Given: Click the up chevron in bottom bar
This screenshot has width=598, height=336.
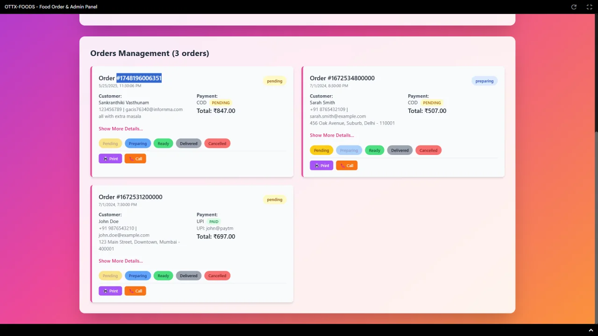Looking at the screenshot, I should click(x=591, y=330).
